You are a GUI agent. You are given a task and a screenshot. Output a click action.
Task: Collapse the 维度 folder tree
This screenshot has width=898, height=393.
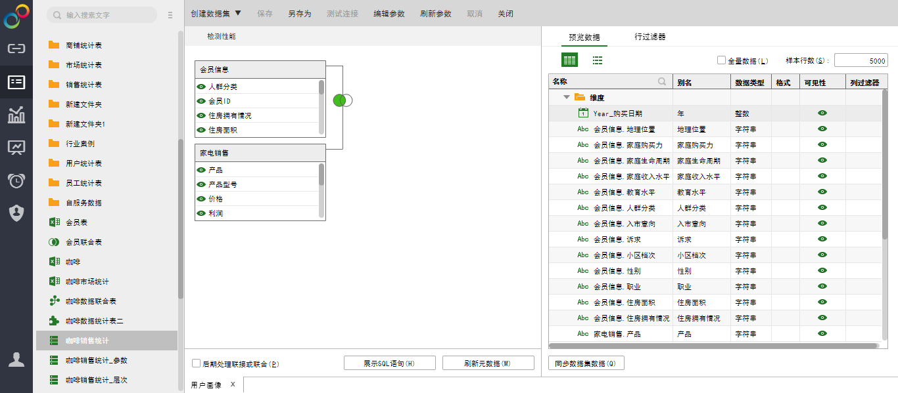566,98
